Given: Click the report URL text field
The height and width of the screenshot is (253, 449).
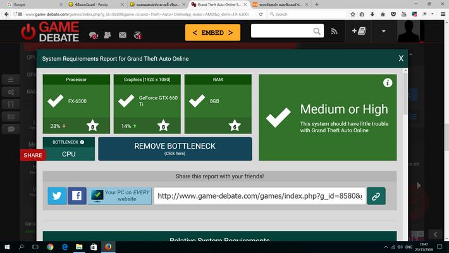Looking at the screenshot, I should click(260, 196).
